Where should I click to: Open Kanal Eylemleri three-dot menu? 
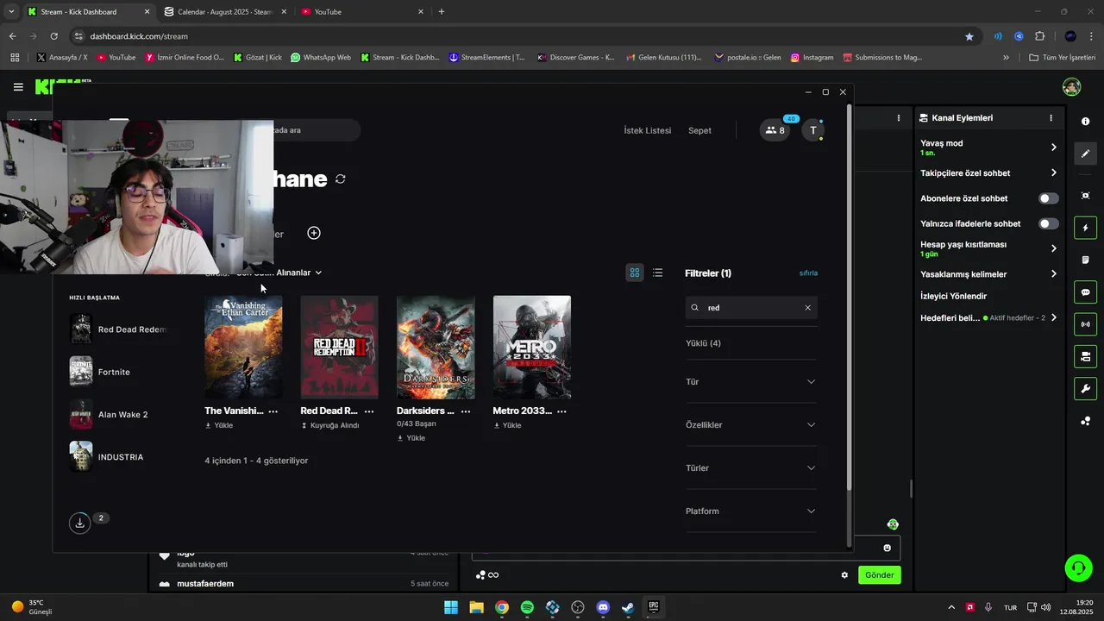coord(1051,118)
